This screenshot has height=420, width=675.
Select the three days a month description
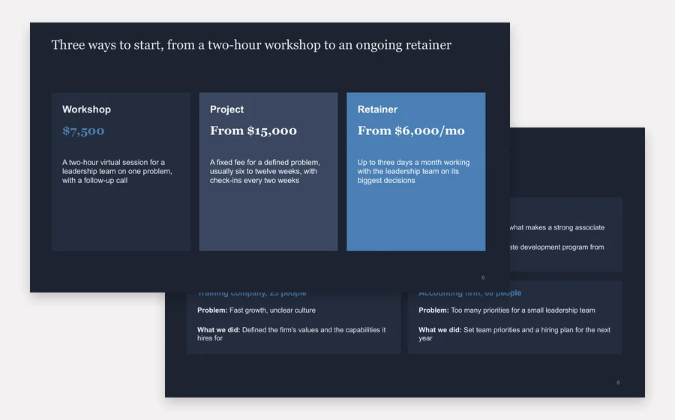click(413, 171)
